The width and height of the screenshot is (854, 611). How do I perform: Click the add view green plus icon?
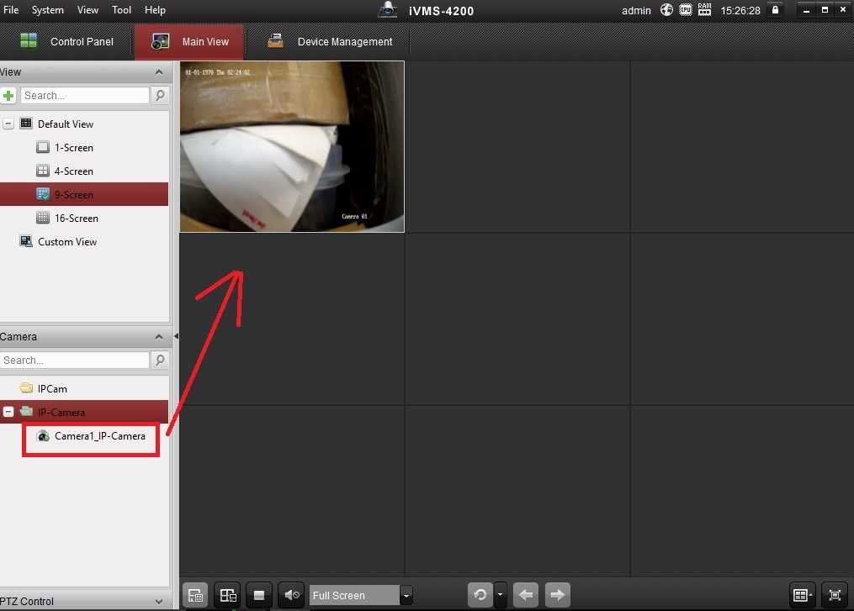(8, 96)
